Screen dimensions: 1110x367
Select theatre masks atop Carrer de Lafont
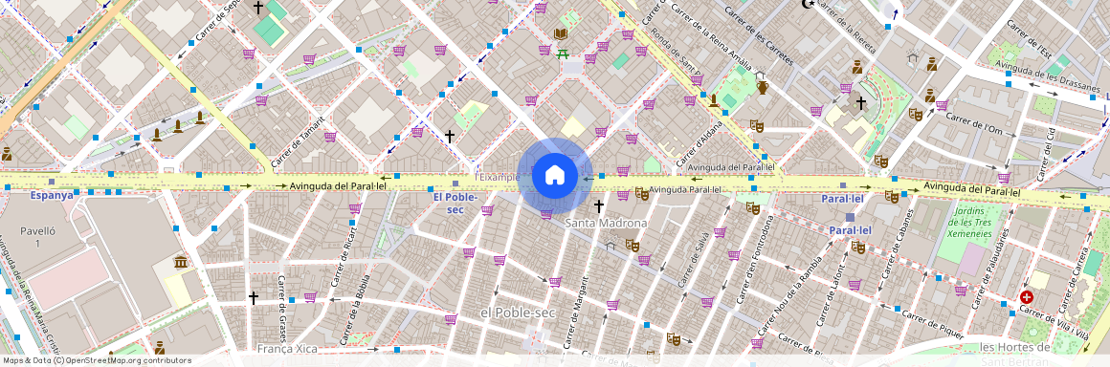coord(858,247)
